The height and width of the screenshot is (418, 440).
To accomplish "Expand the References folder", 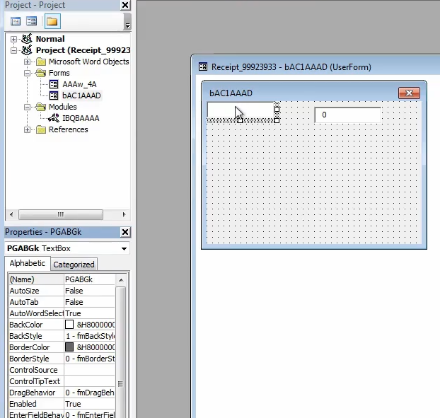I will [27, 129].
